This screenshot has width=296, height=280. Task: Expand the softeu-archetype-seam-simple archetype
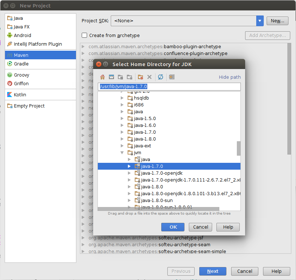click(83, 251)
